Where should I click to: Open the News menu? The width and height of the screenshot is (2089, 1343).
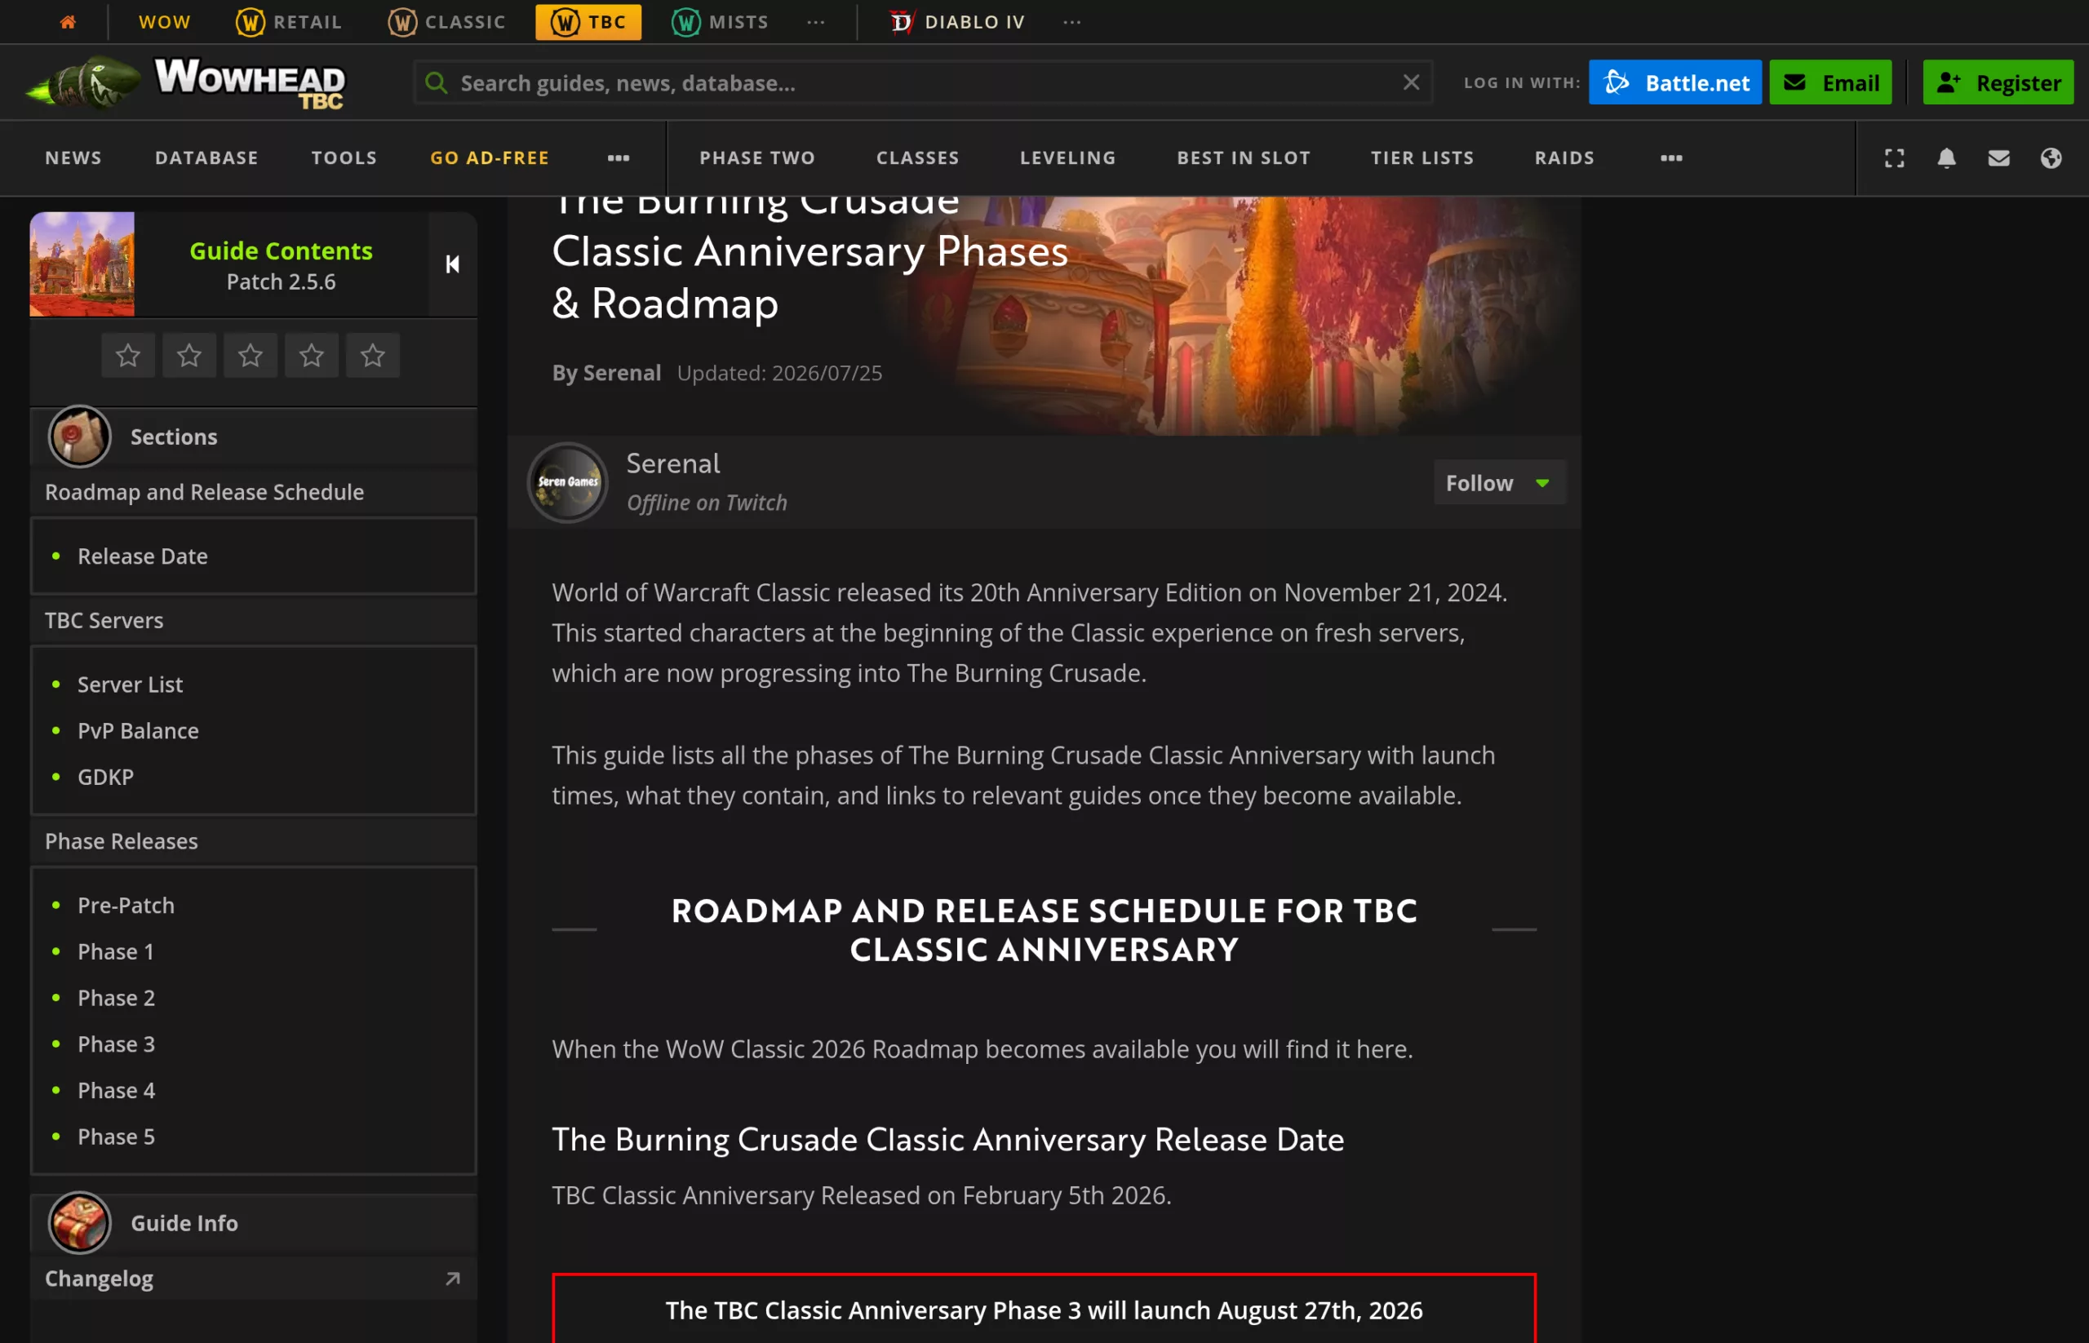tap(73, 157)
